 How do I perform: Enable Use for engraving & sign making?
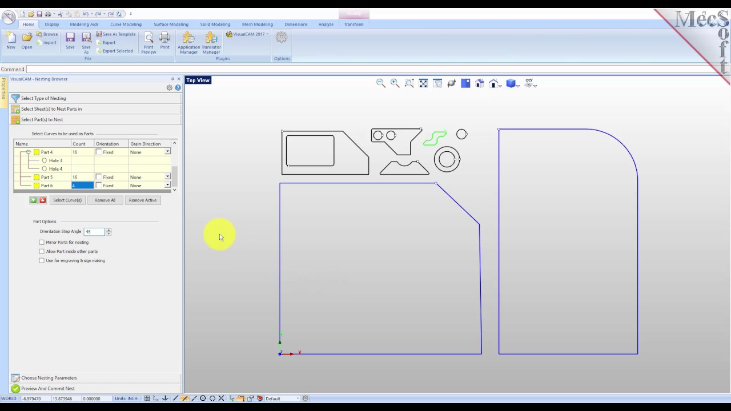[42, 260]
